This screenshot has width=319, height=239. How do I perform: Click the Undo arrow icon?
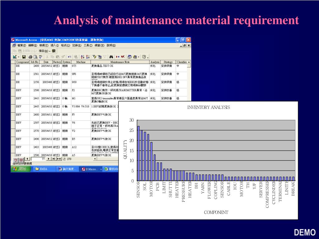69,57
